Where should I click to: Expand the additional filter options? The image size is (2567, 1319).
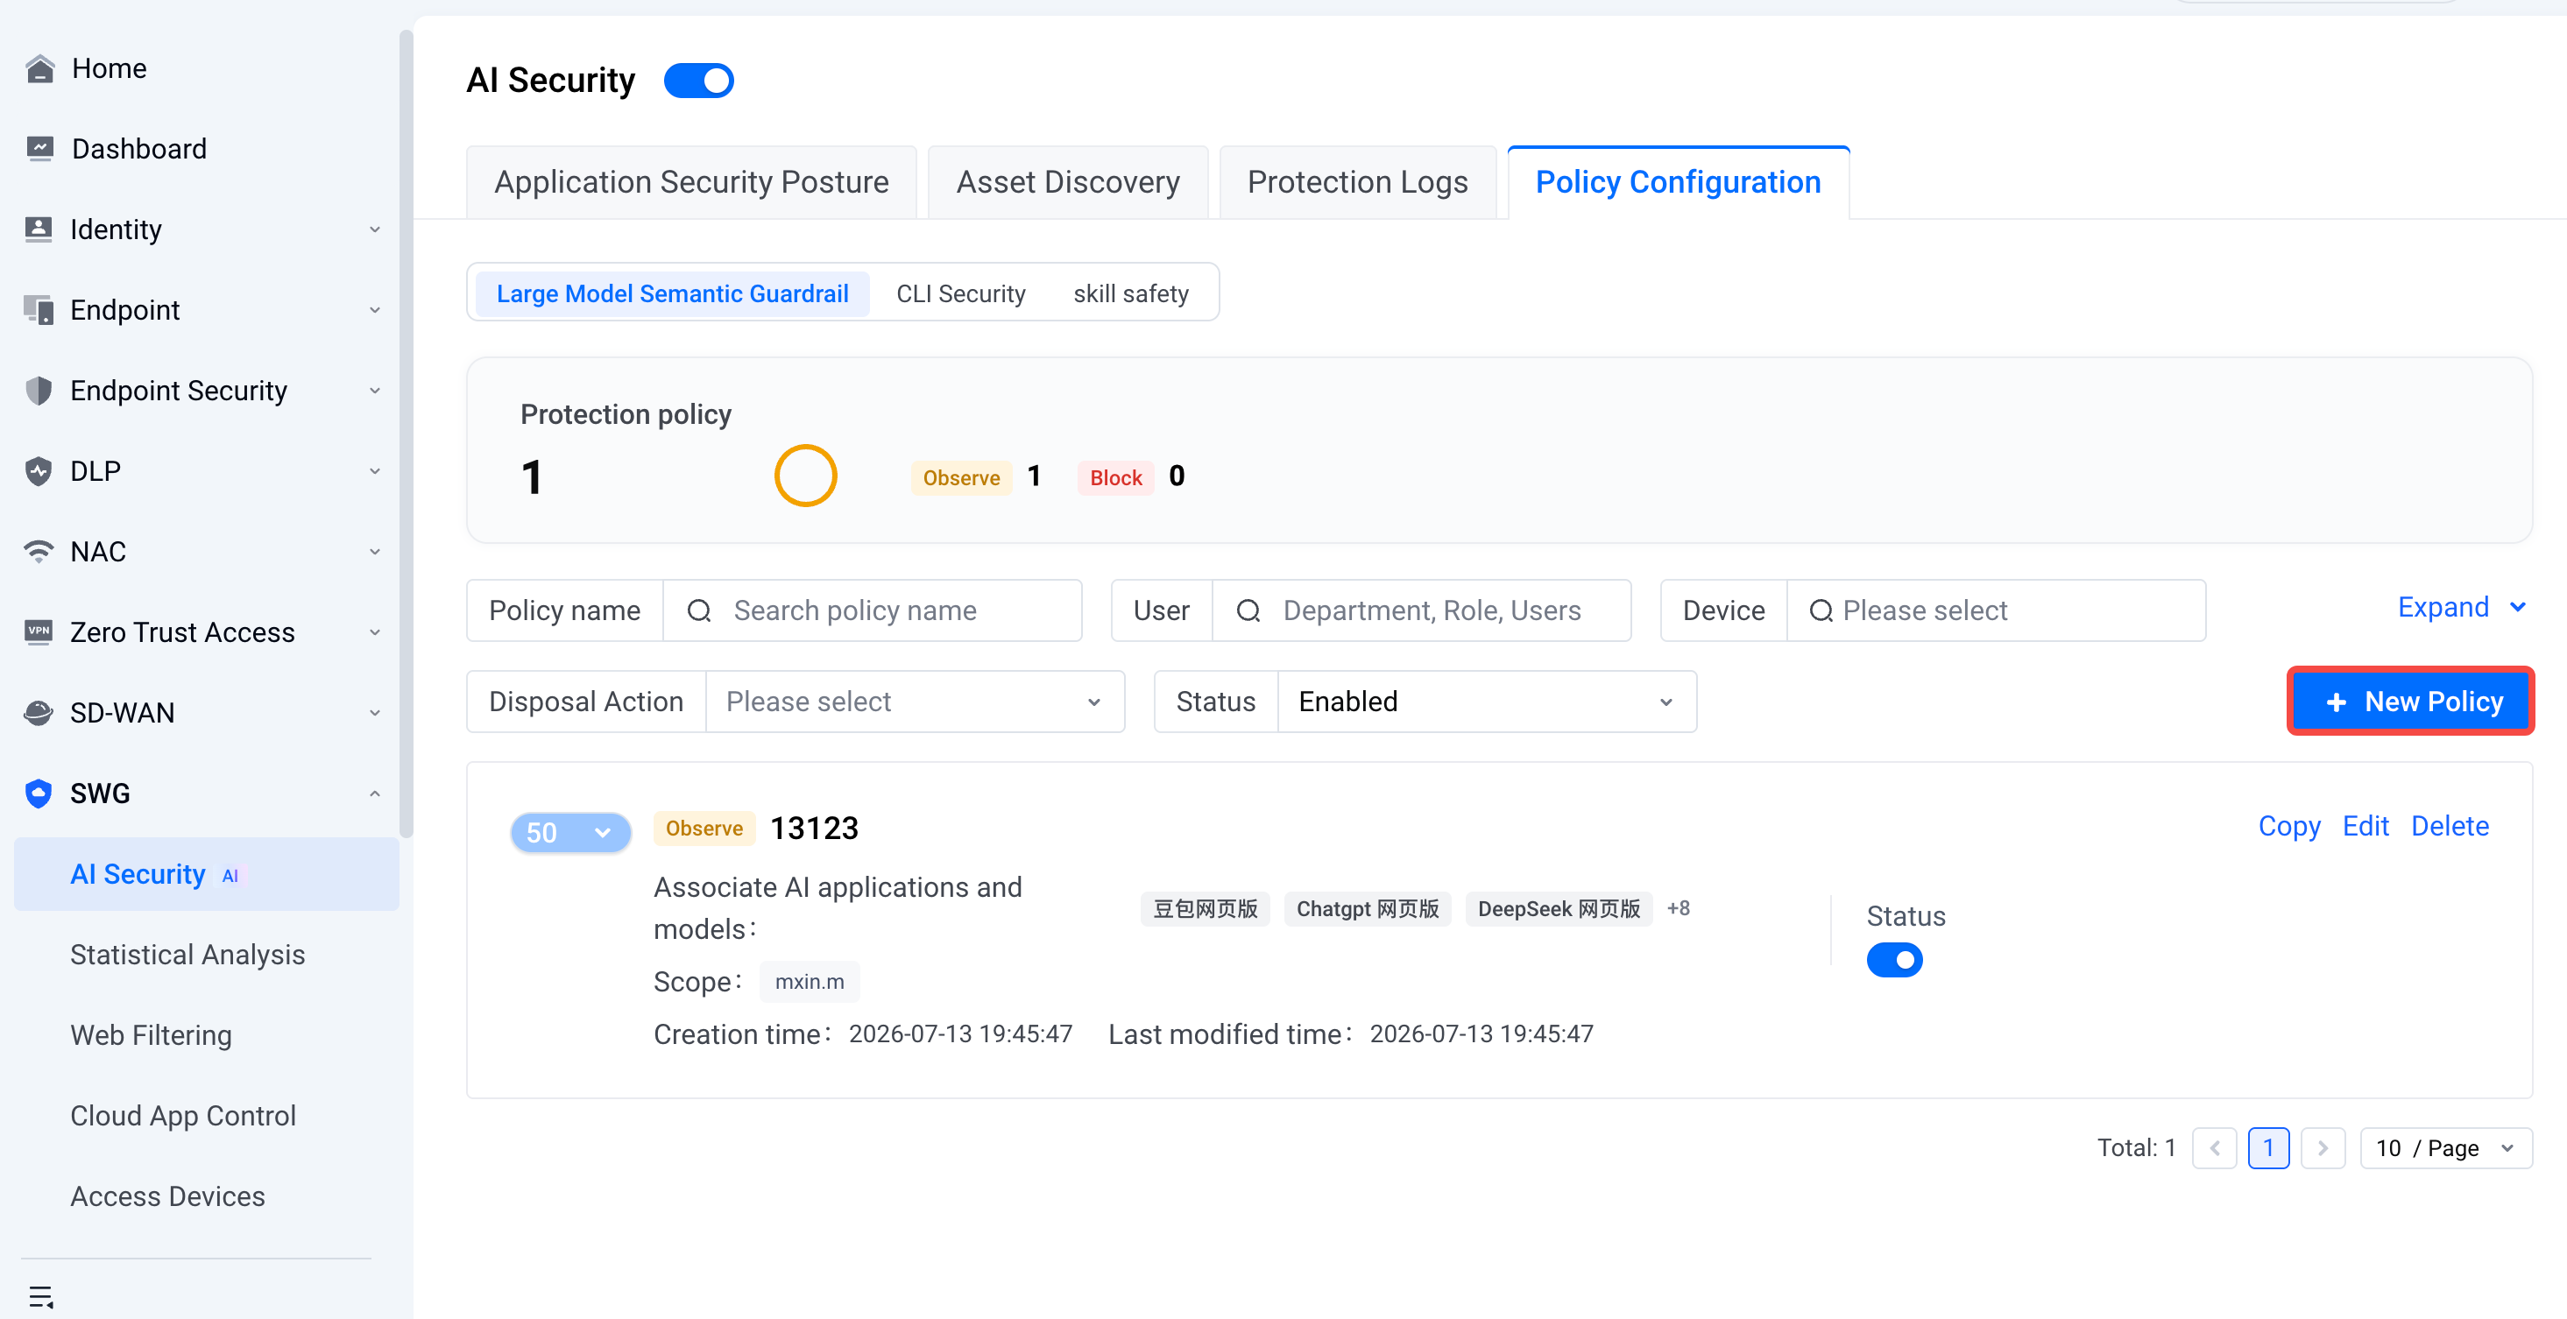2460,608
